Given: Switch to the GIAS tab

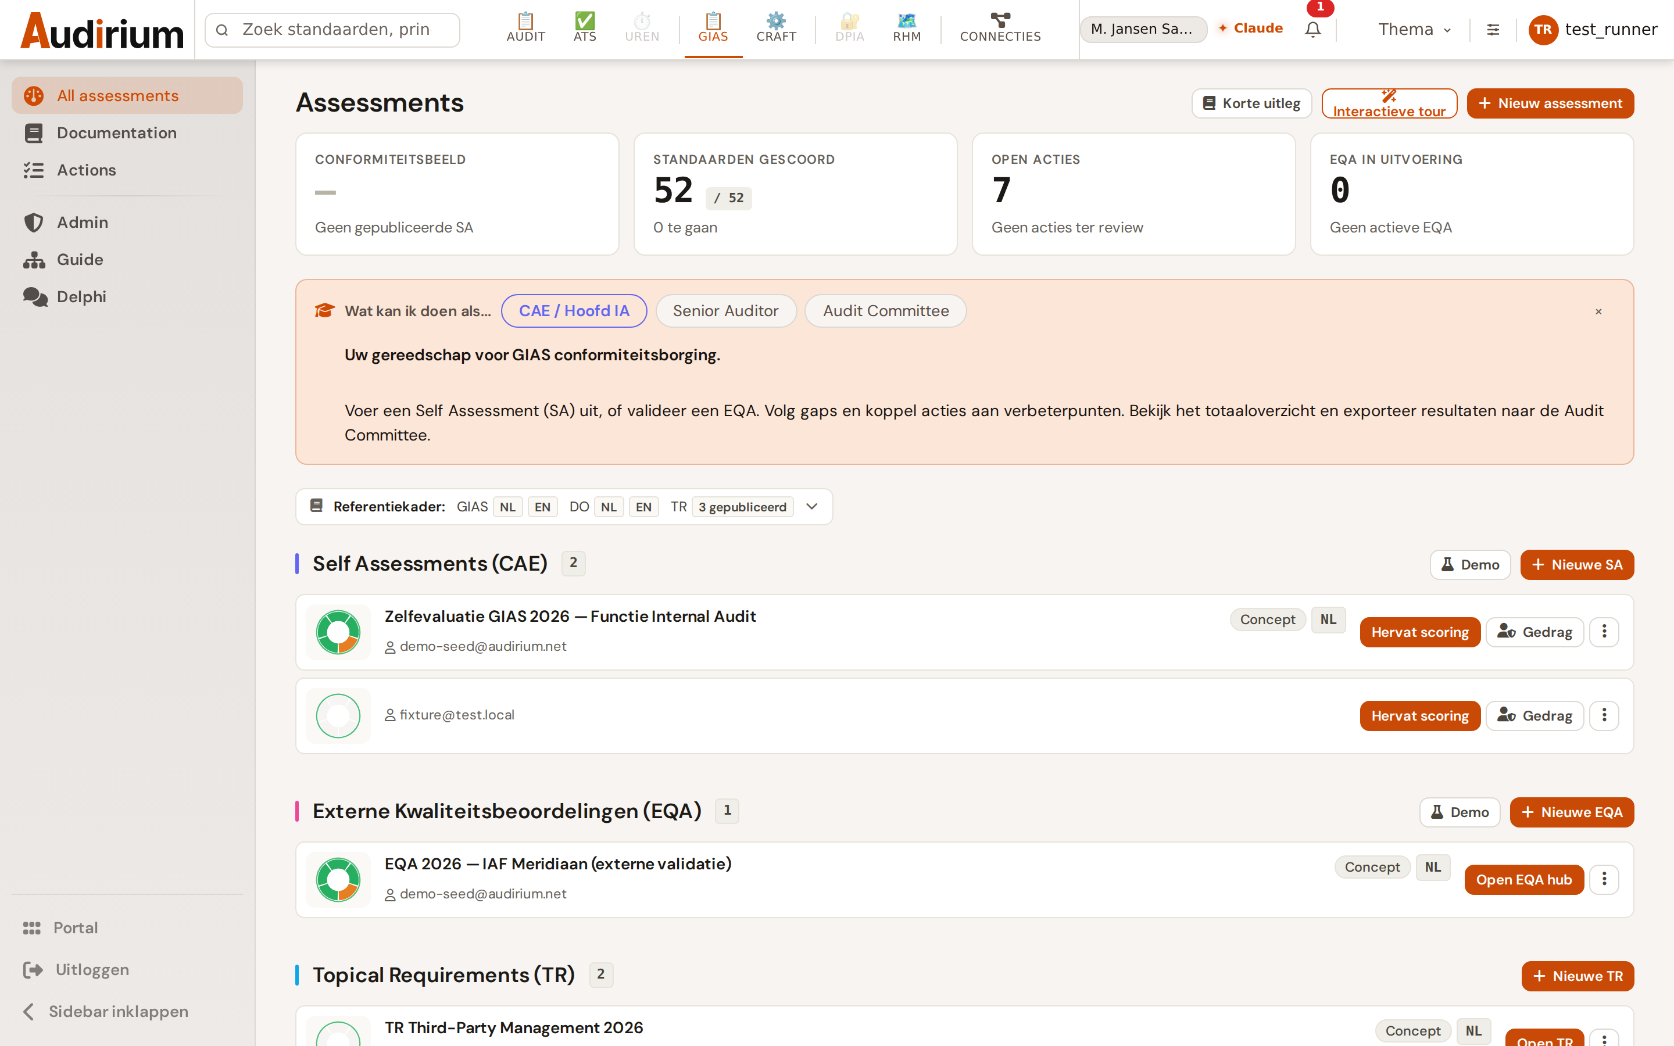Looking at the screenshot, I should pos(713,28).
